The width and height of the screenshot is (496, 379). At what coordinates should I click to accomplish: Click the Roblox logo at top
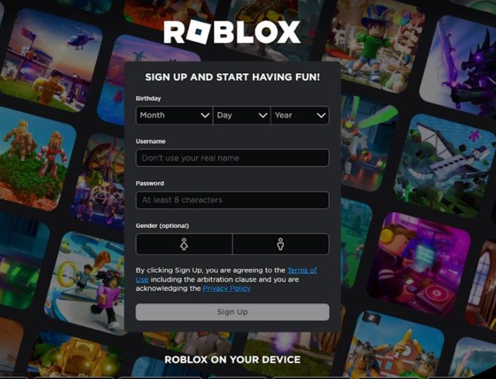(232, 32)
